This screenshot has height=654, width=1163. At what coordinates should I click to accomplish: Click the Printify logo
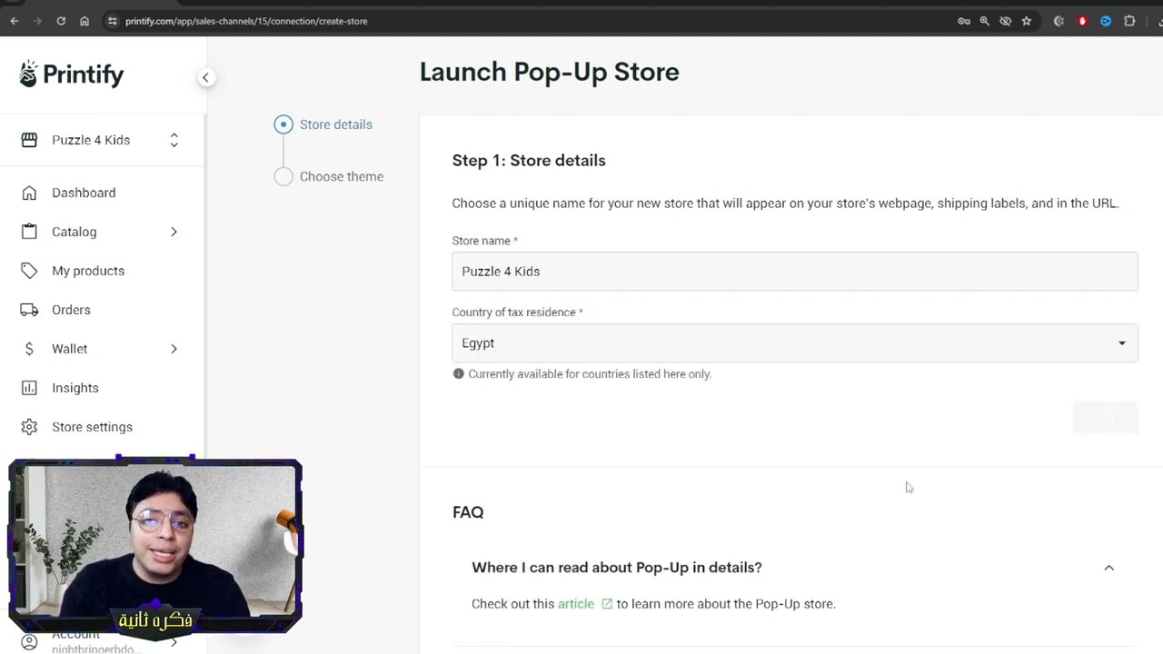coord(72,74)
